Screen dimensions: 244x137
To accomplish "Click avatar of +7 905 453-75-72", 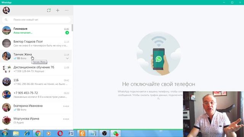I will point(6,95).
